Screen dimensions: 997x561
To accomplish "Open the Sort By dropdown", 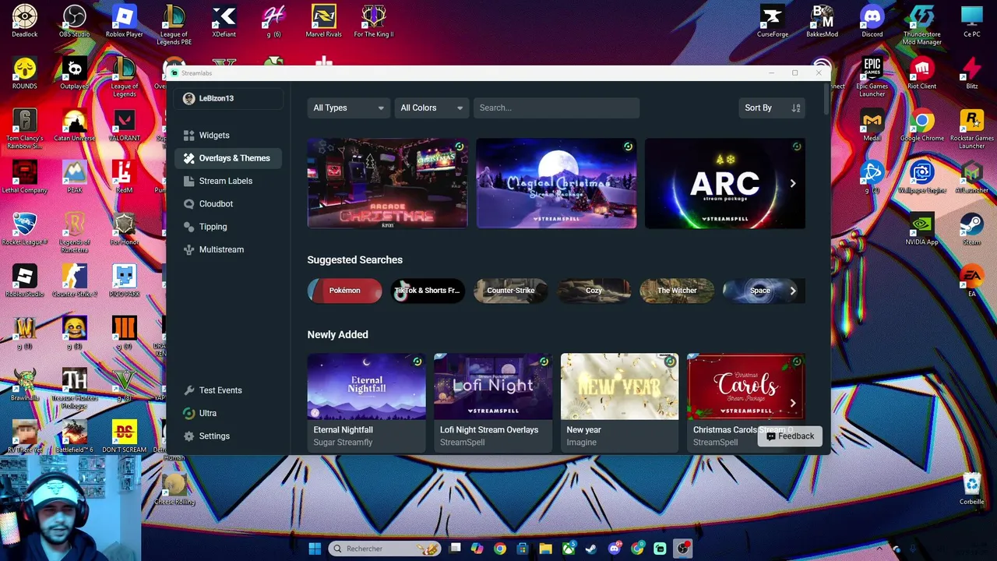I will click(771, 108).
